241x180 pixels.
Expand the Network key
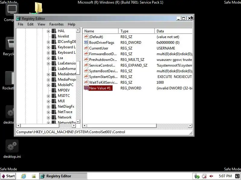pos(48,118)
